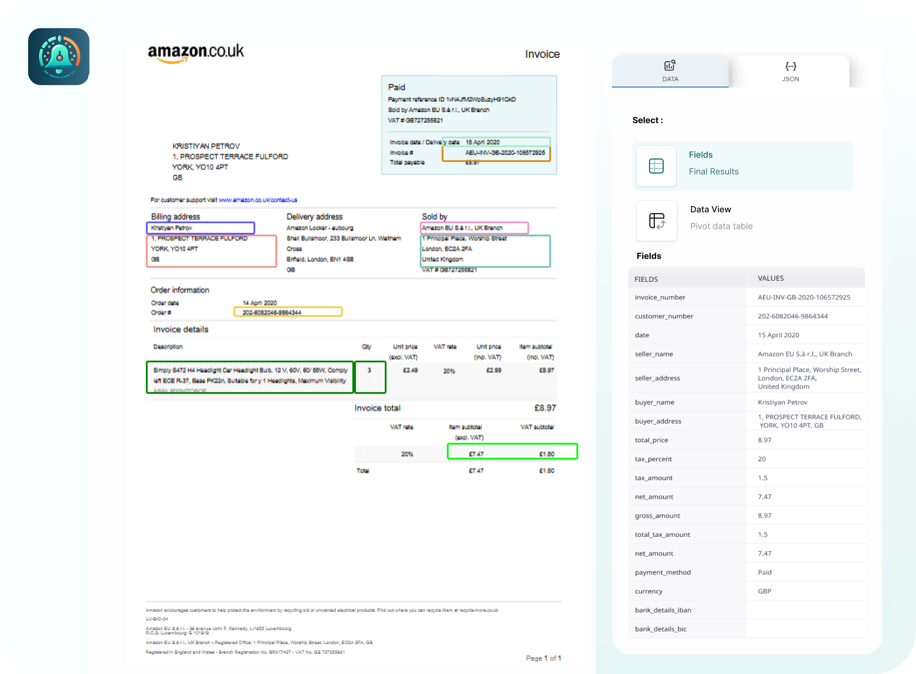Click the DATA tab chart icon

670,65
